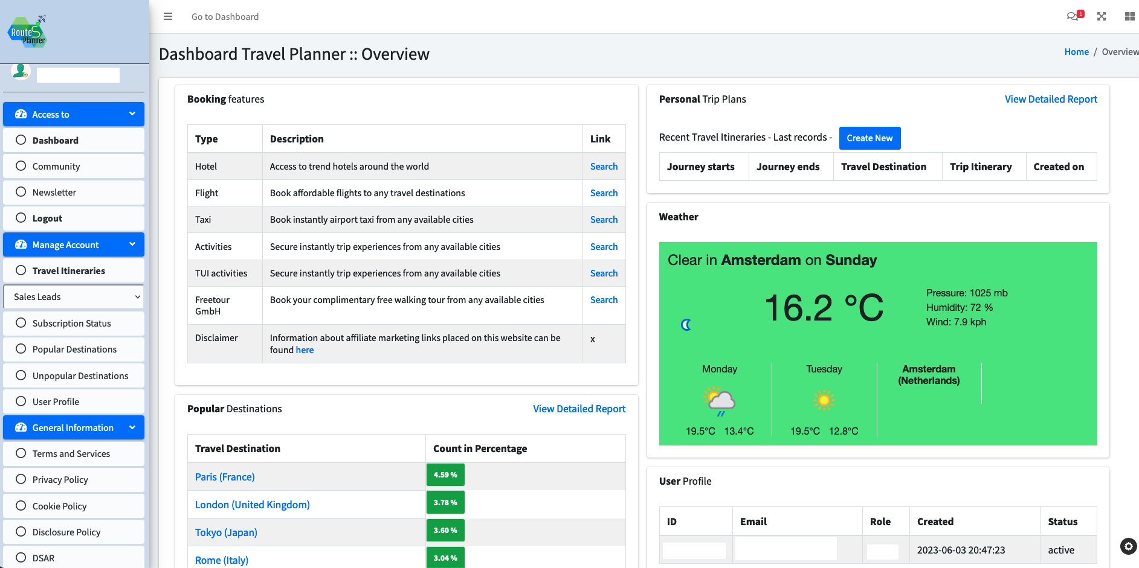Click Search link in TUI activities row

pos(604,273)
